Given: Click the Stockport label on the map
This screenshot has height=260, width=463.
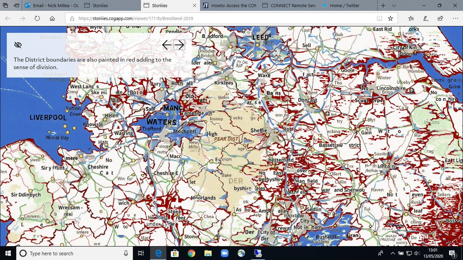Looking at the screenshot, I should (x=184, y=131).
